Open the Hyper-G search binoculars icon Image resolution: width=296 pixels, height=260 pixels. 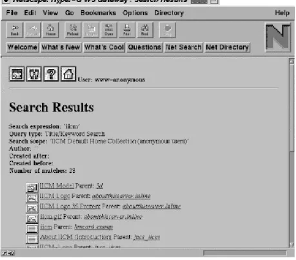click(x=34, y=74)
